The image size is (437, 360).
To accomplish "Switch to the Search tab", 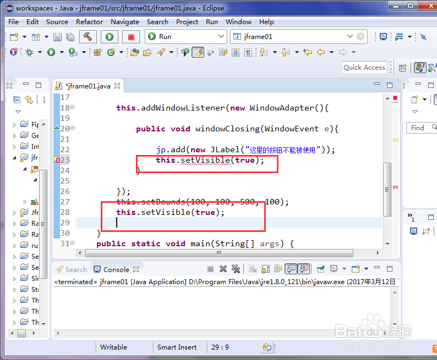I will point(71,269).
